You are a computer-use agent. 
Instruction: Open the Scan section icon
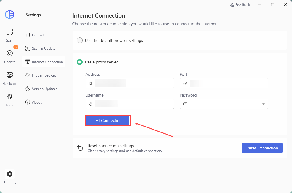[10, 32]
